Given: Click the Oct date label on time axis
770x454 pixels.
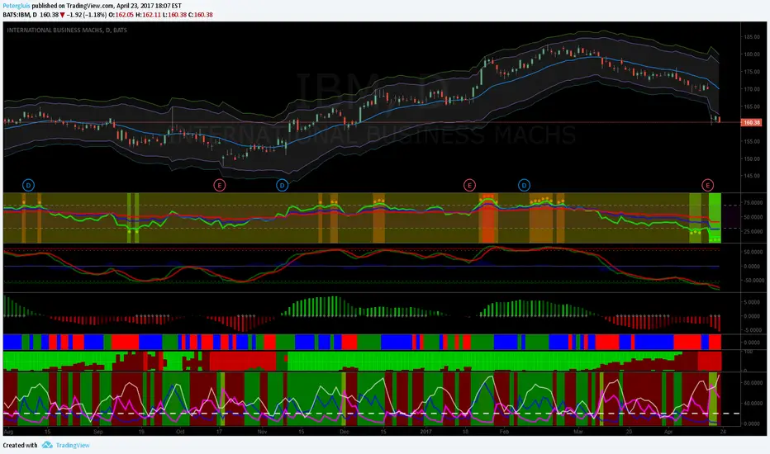Looking at the screenshot, I should tap(180, 432).
